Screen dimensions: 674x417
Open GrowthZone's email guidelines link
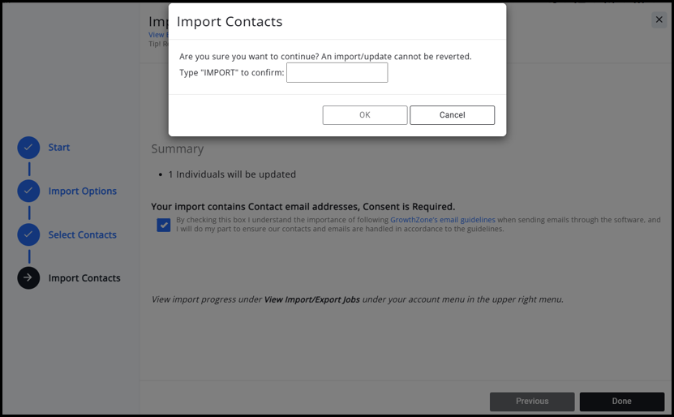443,220
